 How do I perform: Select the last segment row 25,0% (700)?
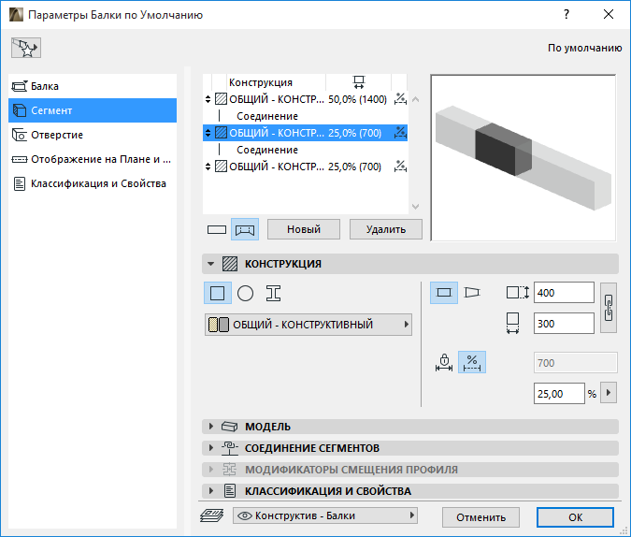(x=305, y=166)
